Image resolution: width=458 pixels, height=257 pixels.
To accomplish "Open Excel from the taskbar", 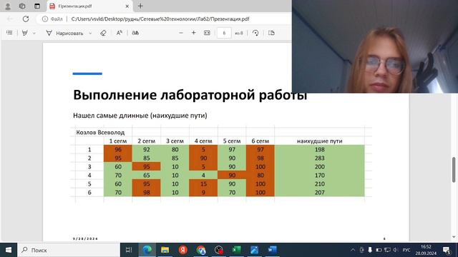I will [x=237, y=250].
